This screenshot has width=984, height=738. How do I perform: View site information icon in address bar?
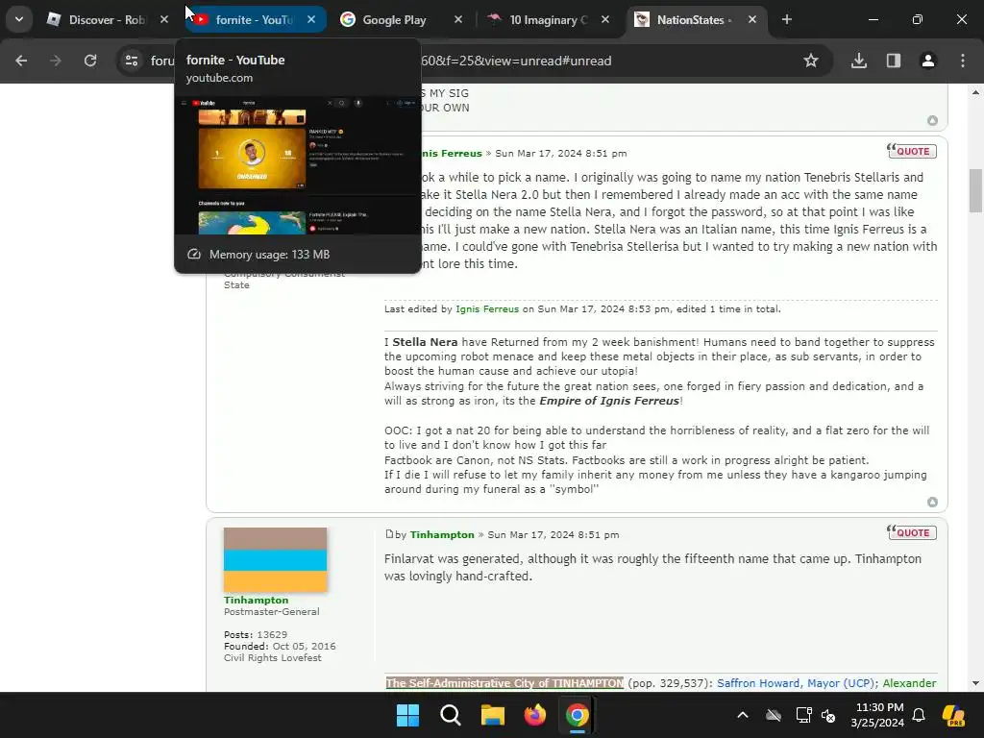(132, 61)
